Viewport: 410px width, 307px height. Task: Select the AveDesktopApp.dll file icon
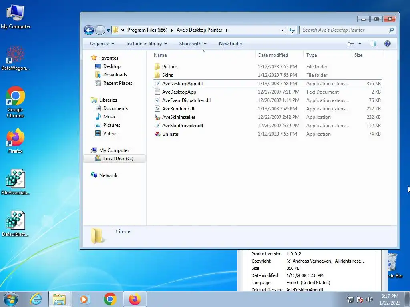click(x=157, y=84)
